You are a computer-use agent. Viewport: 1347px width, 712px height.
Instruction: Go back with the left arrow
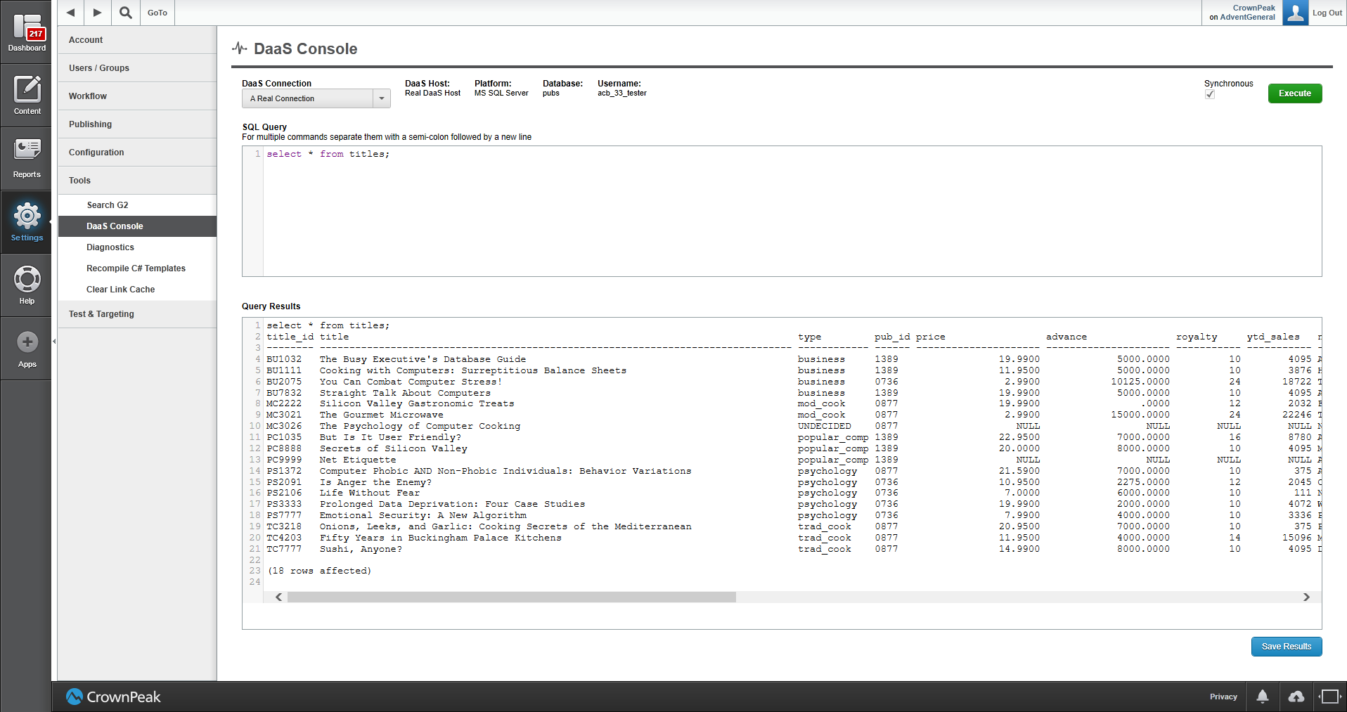pos(70,13)
